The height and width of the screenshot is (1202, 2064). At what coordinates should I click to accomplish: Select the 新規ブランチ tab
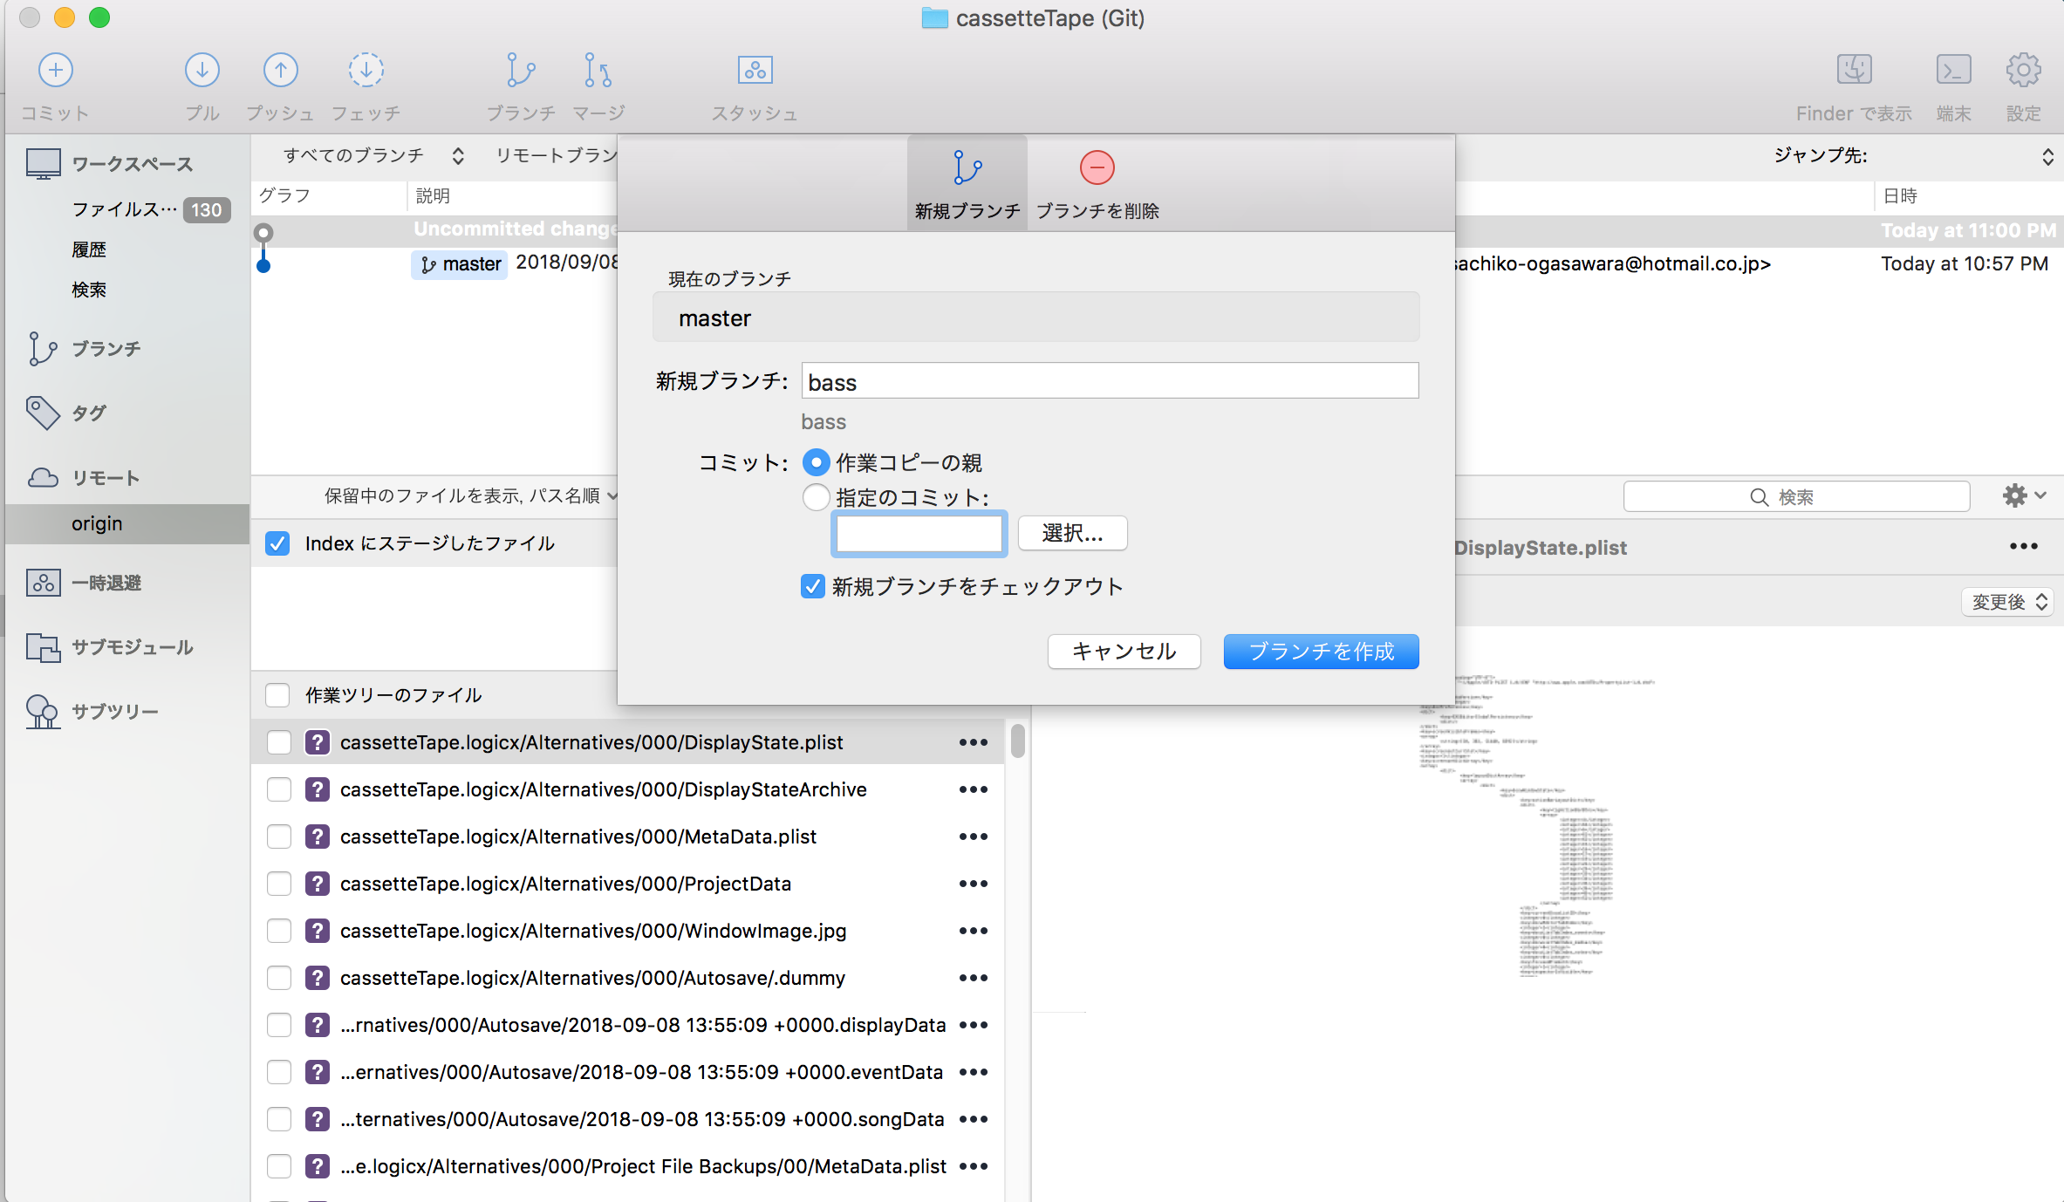point(966,182)
